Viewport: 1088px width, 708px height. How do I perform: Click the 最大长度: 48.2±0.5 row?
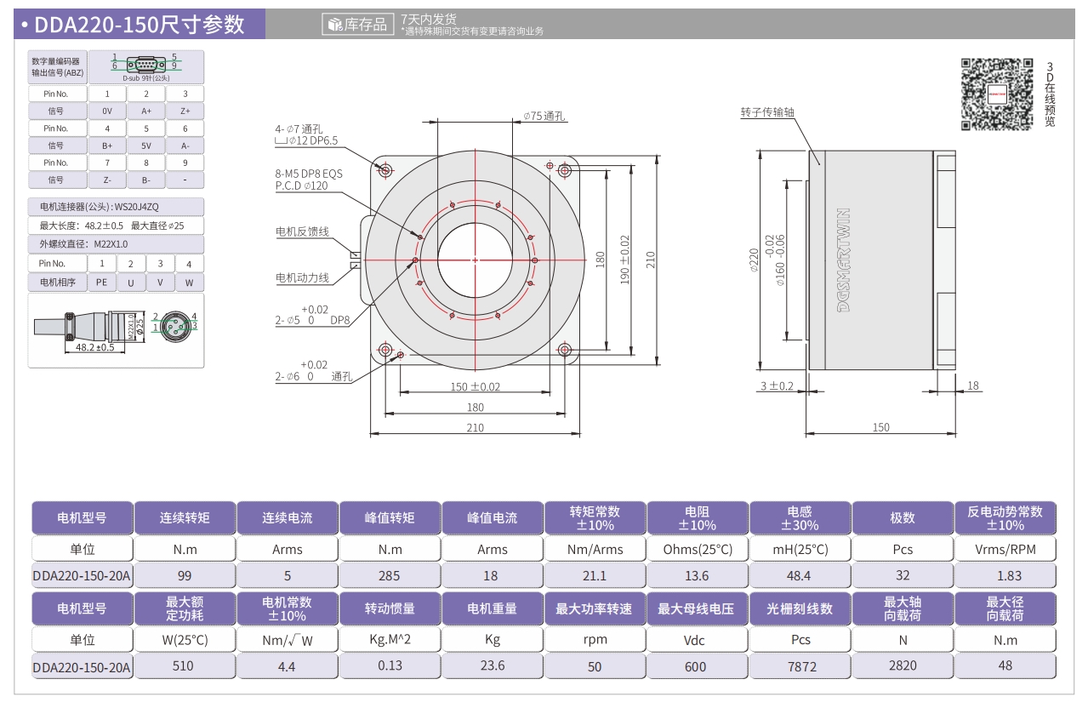117,226
